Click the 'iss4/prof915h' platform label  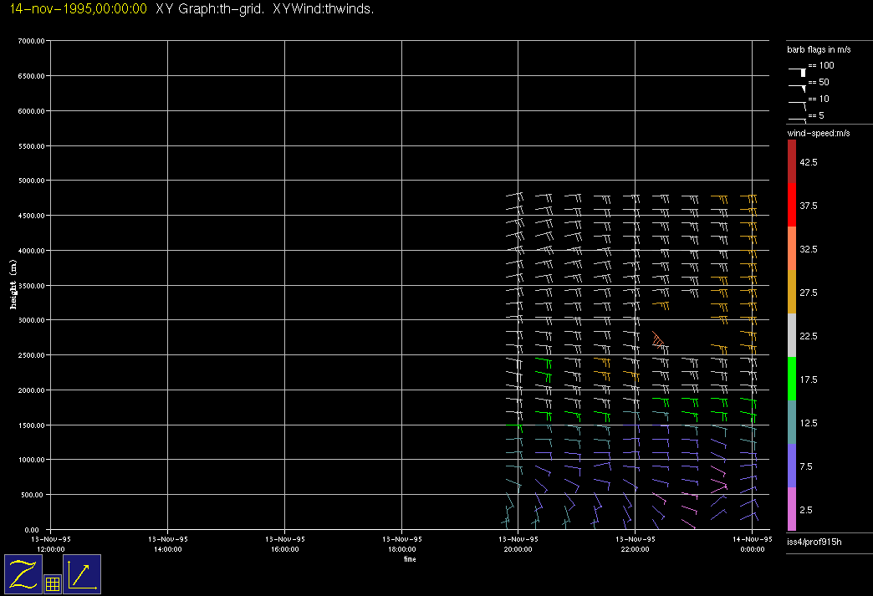(814, 543)
